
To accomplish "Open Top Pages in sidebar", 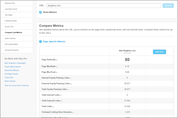I will point(17,15).
